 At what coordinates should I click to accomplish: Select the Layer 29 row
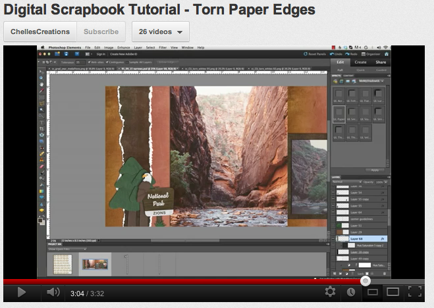pos(360,232)
